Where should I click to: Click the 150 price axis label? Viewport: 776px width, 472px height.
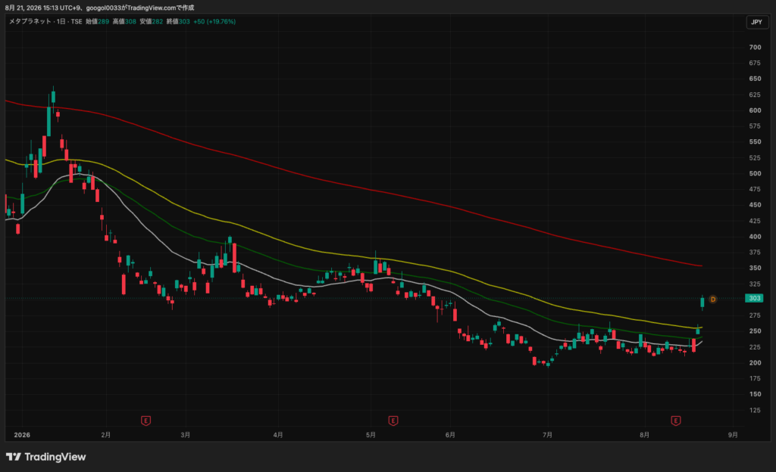[756, 395]
